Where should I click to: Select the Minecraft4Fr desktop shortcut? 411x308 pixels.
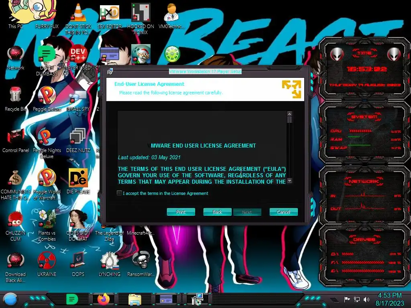click(140, 233)
